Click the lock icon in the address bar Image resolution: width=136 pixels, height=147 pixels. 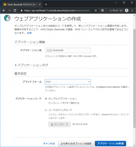click(x=22, y=11)
